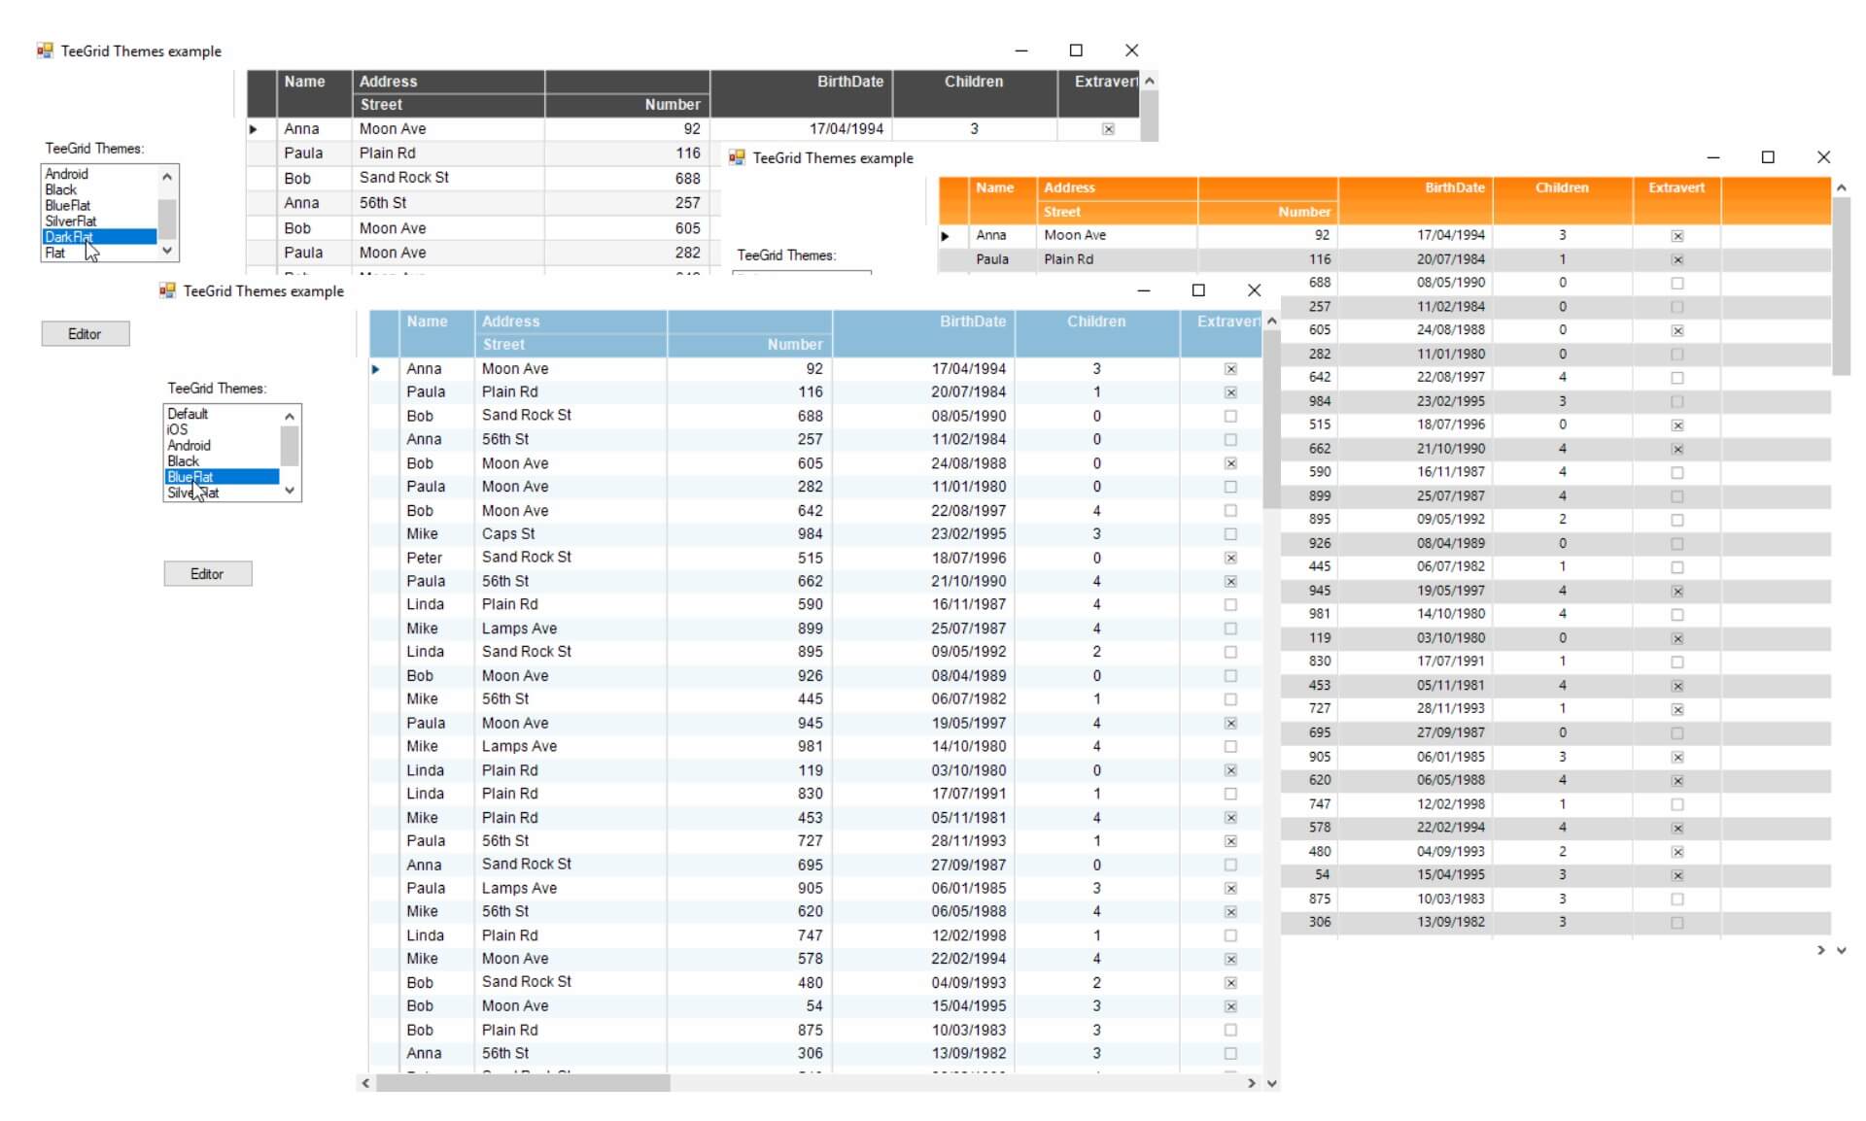
Task: Uncheck the Extravert box for Anna in the blue grid
Action: (x=1230, y=369)
